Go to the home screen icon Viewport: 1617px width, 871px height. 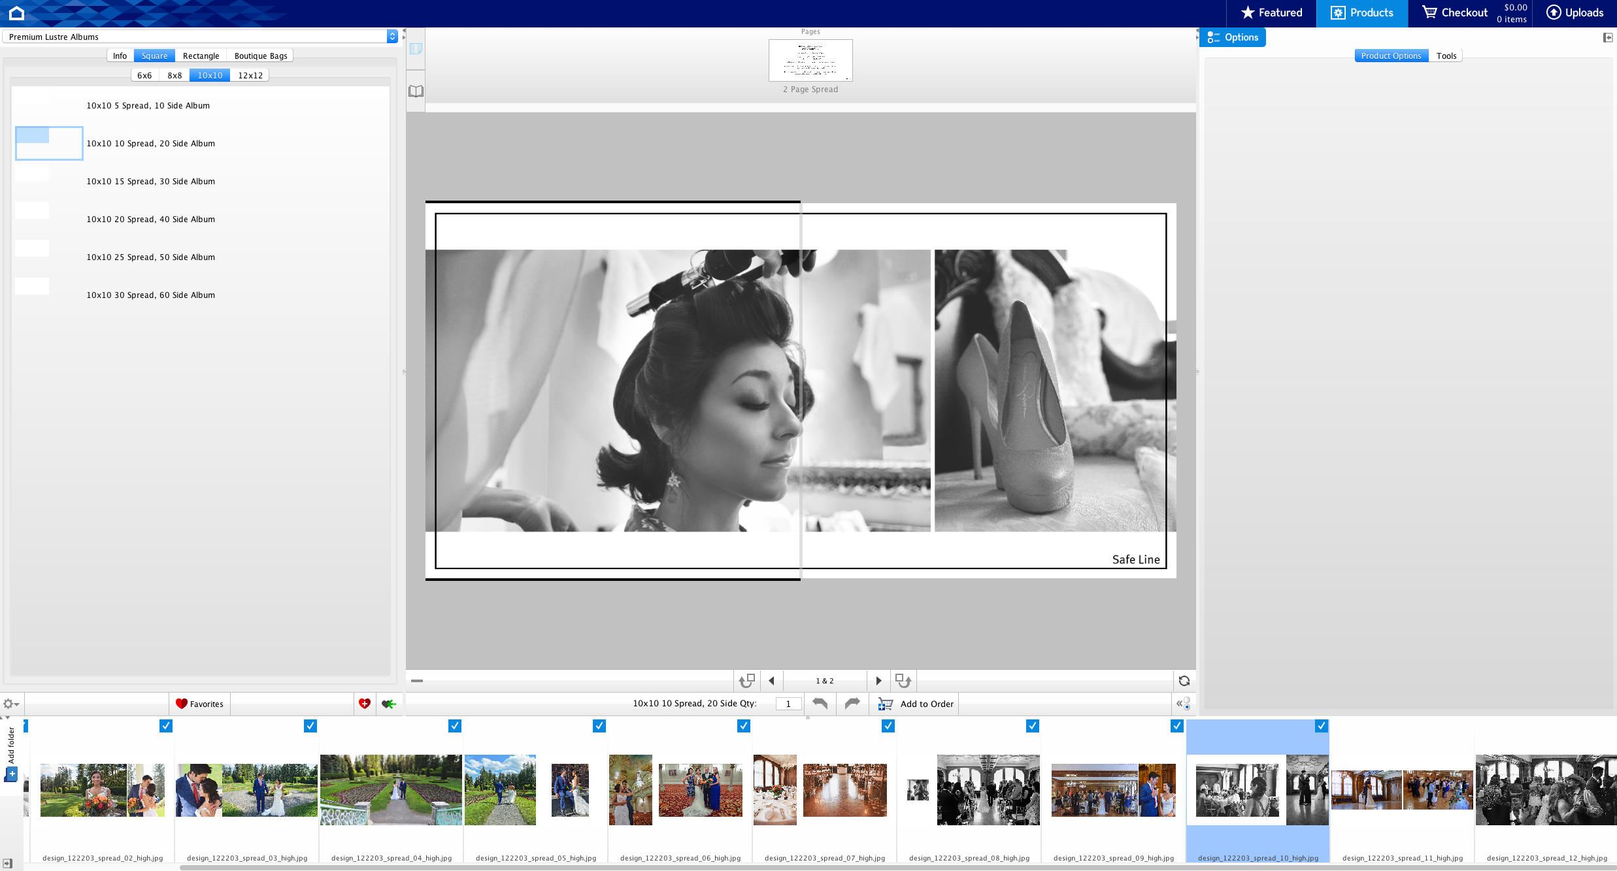click(16, 13)
